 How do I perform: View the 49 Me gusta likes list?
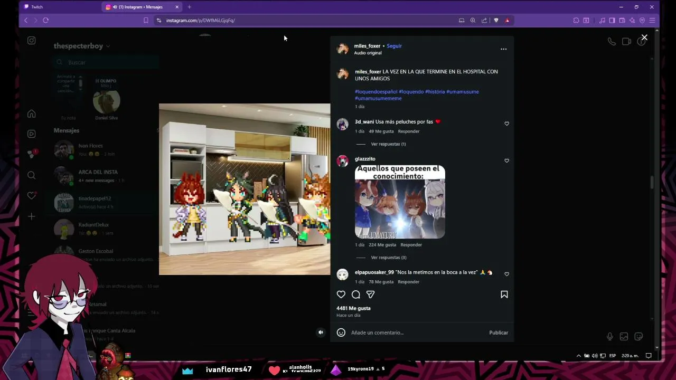tap(381, 131)
